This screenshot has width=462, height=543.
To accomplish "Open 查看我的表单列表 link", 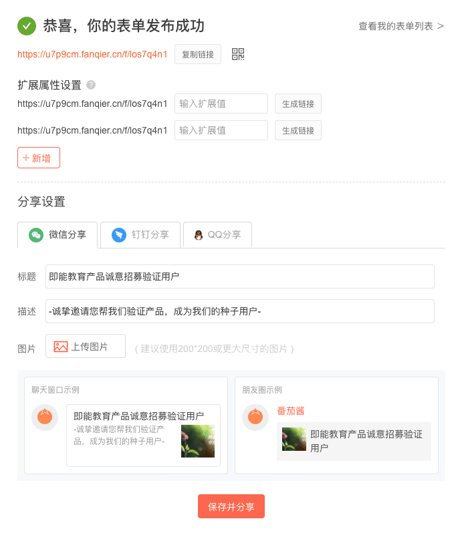I will coord(401,26).
